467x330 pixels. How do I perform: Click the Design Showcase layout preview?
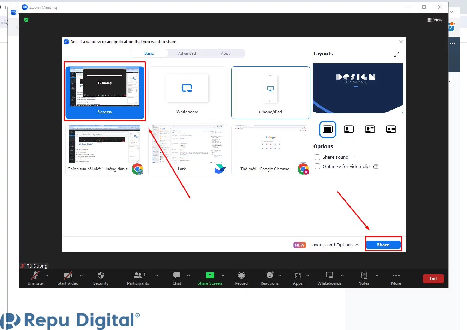358,88
